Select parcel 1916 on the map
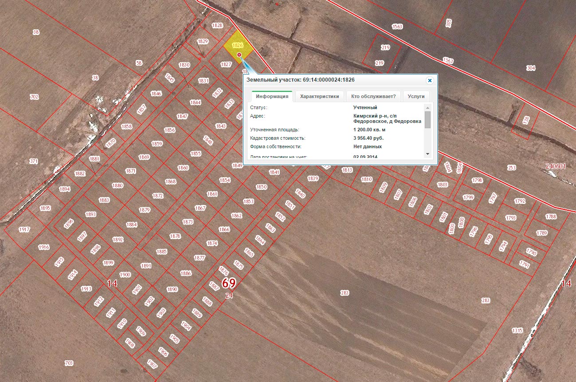The image size is (576, 382). [x=44, y=247]
